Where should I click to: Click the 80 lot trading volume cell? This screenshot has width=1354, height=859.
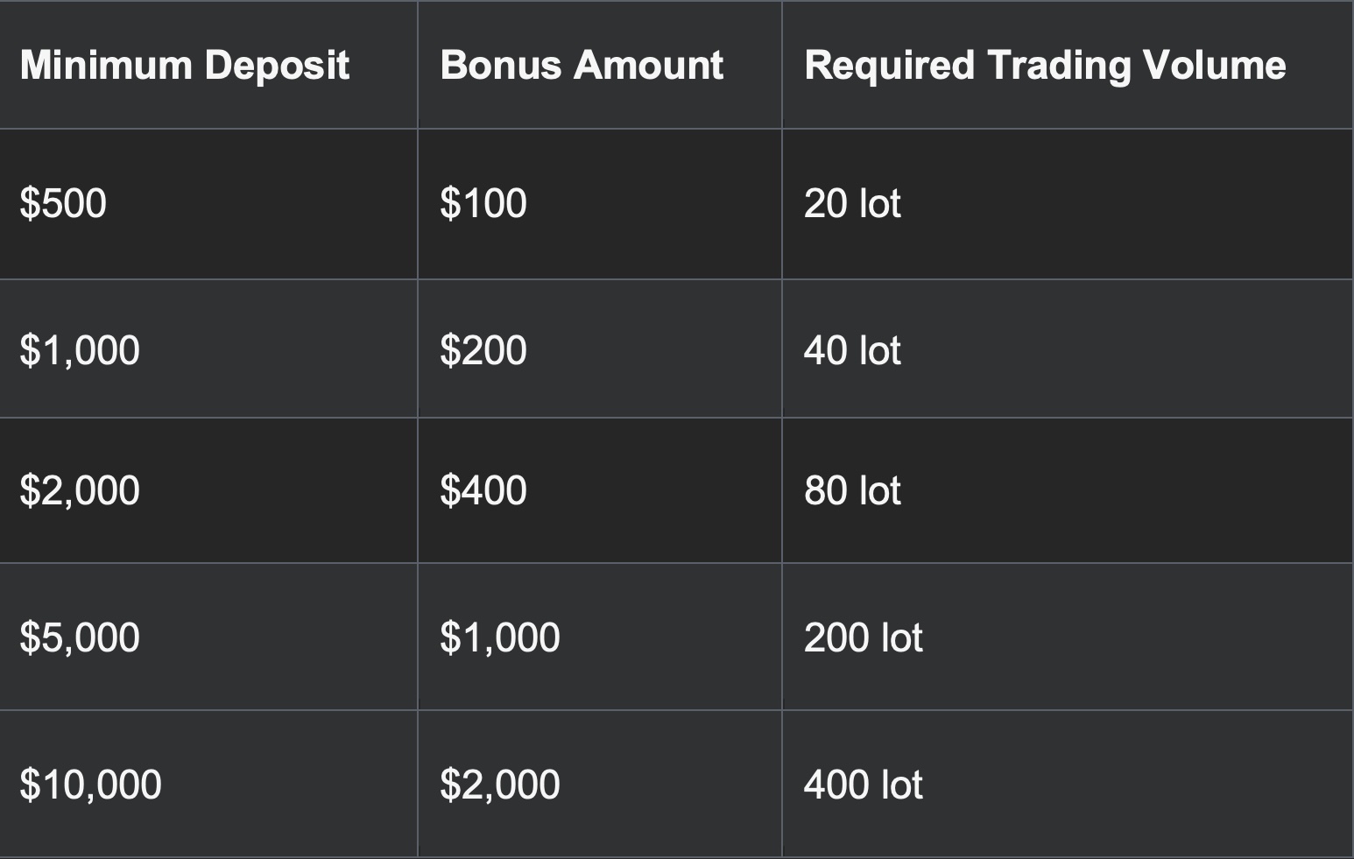[852, 490]
